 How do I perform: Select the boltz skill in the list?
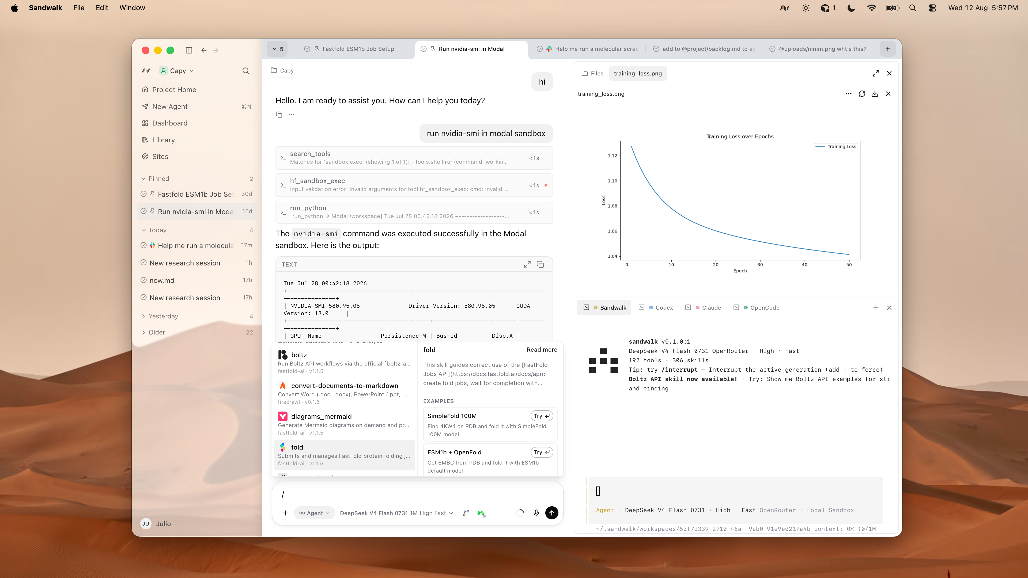pyautogui.click(x=345, y=362)
